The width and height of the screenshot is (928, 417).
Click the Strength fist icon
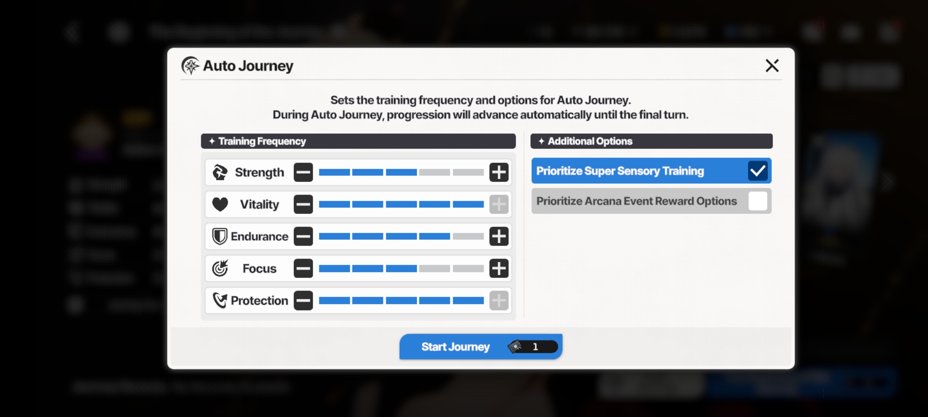tap(220, 172)
